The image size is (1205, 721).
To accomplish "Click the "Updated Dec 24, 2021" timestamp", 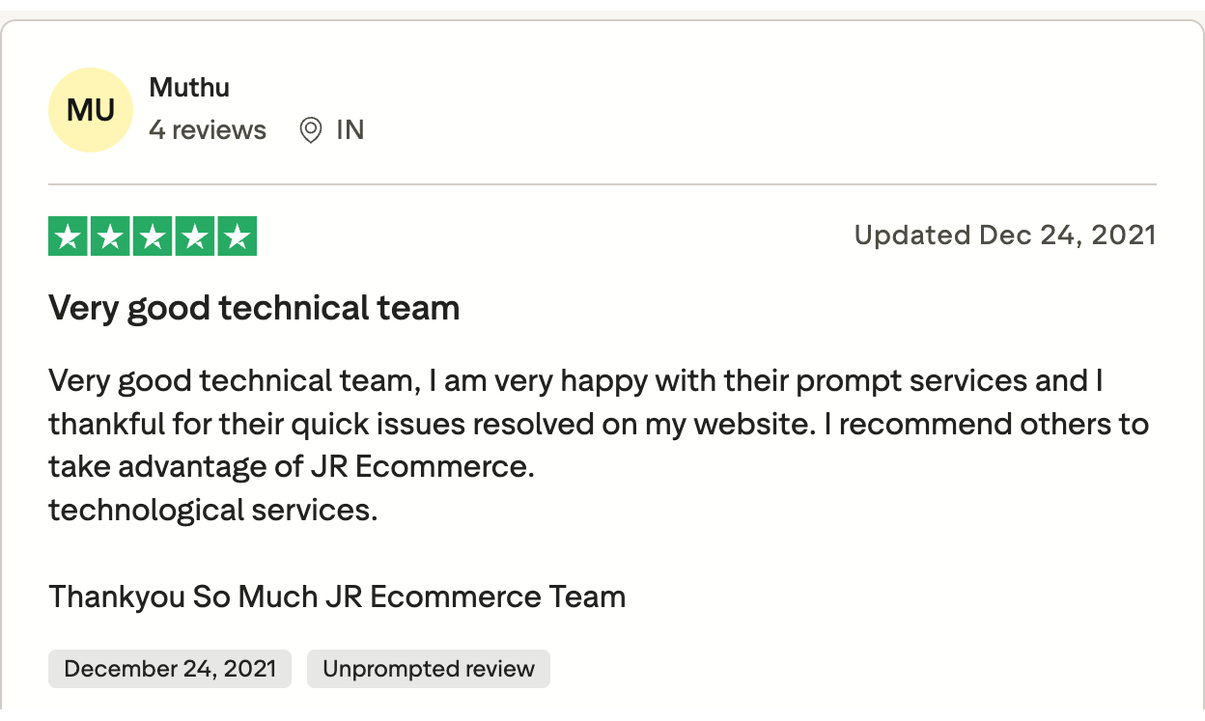I will [1004, 236].
